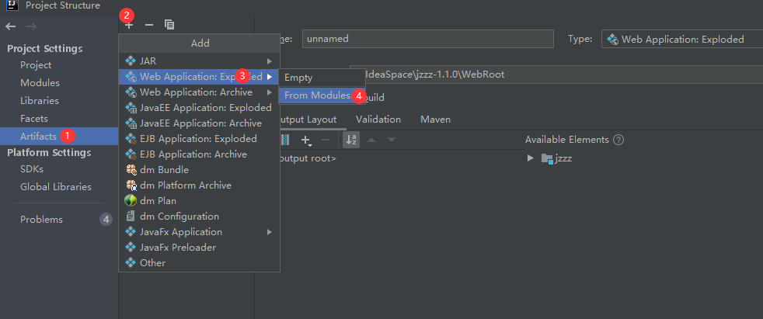Click the IntelliJ logo in title bar
This screenshot has width=763, height=319.
coord(12,5)
